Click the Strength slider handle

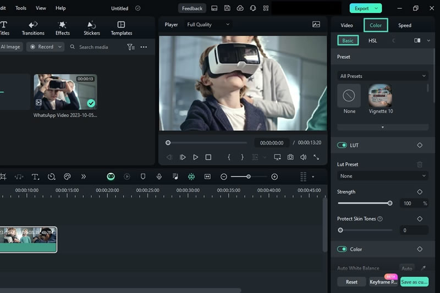tap(390, 203)
